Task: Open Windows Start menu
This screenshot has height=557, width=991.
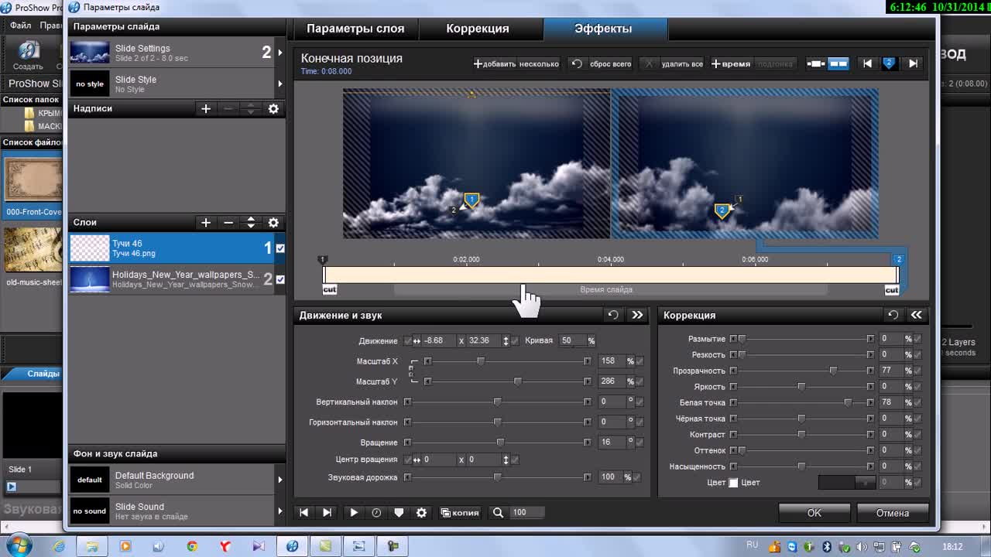Action: [19, 546]
